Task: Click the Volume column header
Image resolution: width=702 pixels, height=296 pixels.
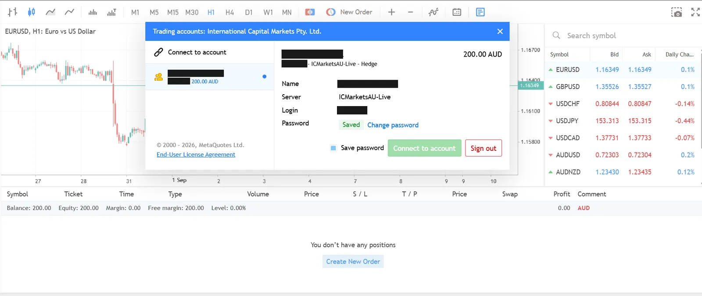Action: 258,194
